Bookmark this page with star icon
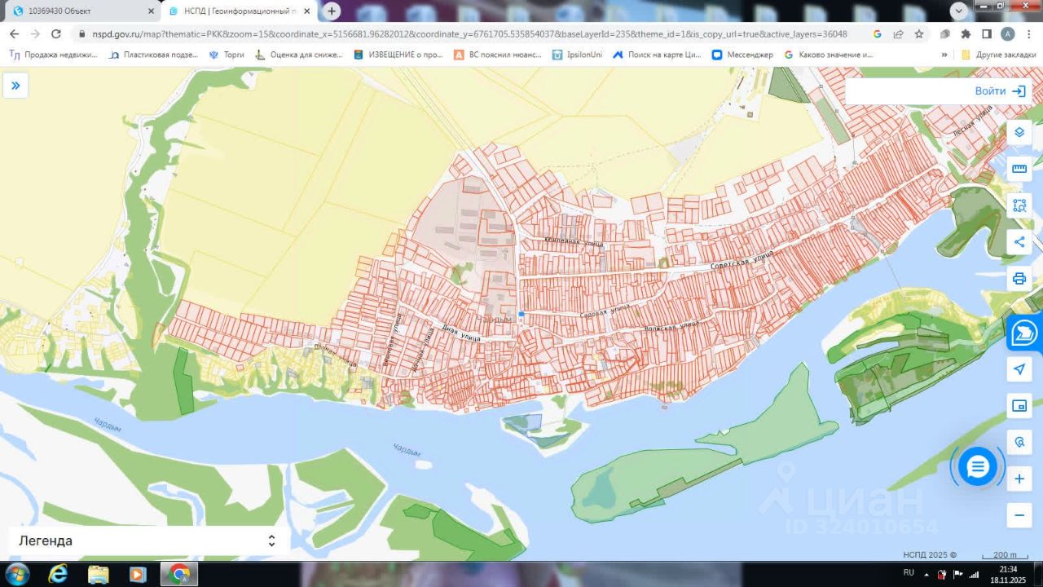Screen dimensions: 1043x587 pos(918,34)
